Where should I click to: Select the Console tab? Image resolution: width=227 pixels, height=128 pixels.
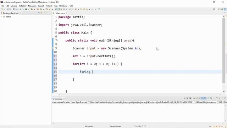click(59, 99)
